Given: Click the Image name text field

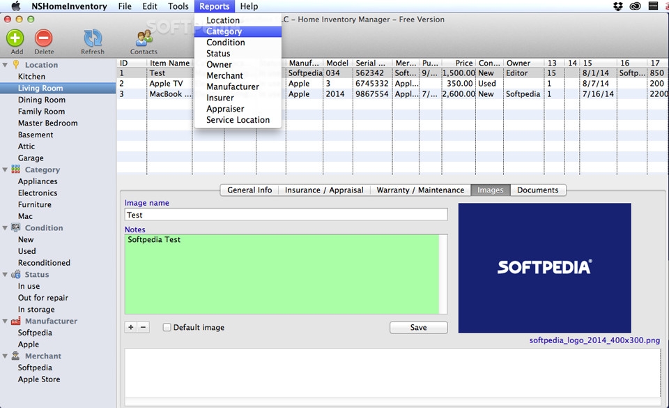Looking at the screenshot, I should (286, 215).
